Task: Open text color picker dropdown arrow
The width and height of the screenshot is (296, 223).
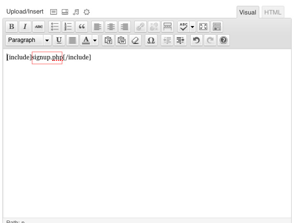Action: pyautogui.click(x=95, y=40)
